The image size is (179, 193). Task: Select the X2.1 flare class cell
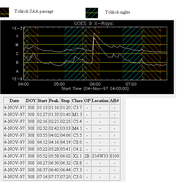(77, 156)
